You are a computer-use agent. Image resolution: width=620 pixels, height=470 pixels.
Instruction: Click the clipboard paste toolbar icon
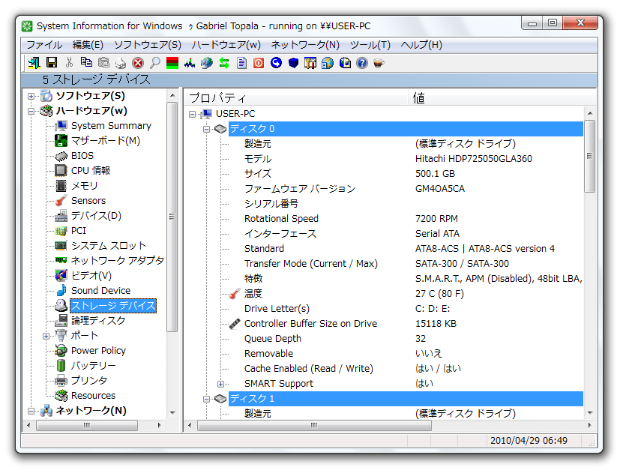click(103, 62)
